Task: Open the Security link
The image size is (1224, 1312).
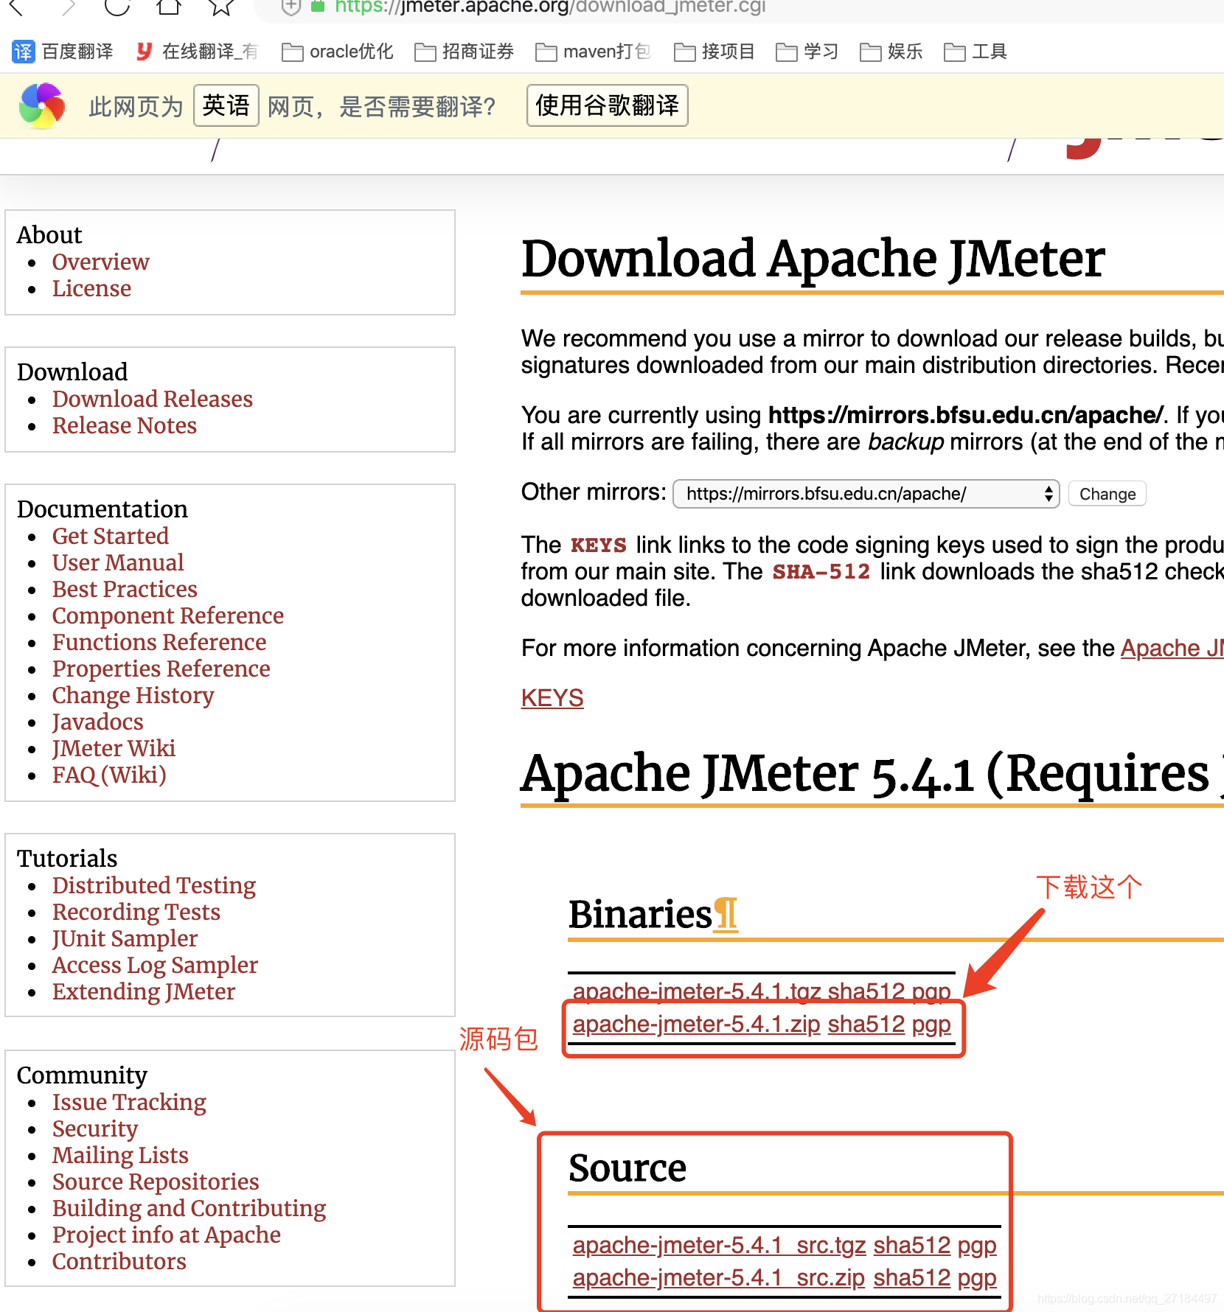Action: pos(95,1128)
